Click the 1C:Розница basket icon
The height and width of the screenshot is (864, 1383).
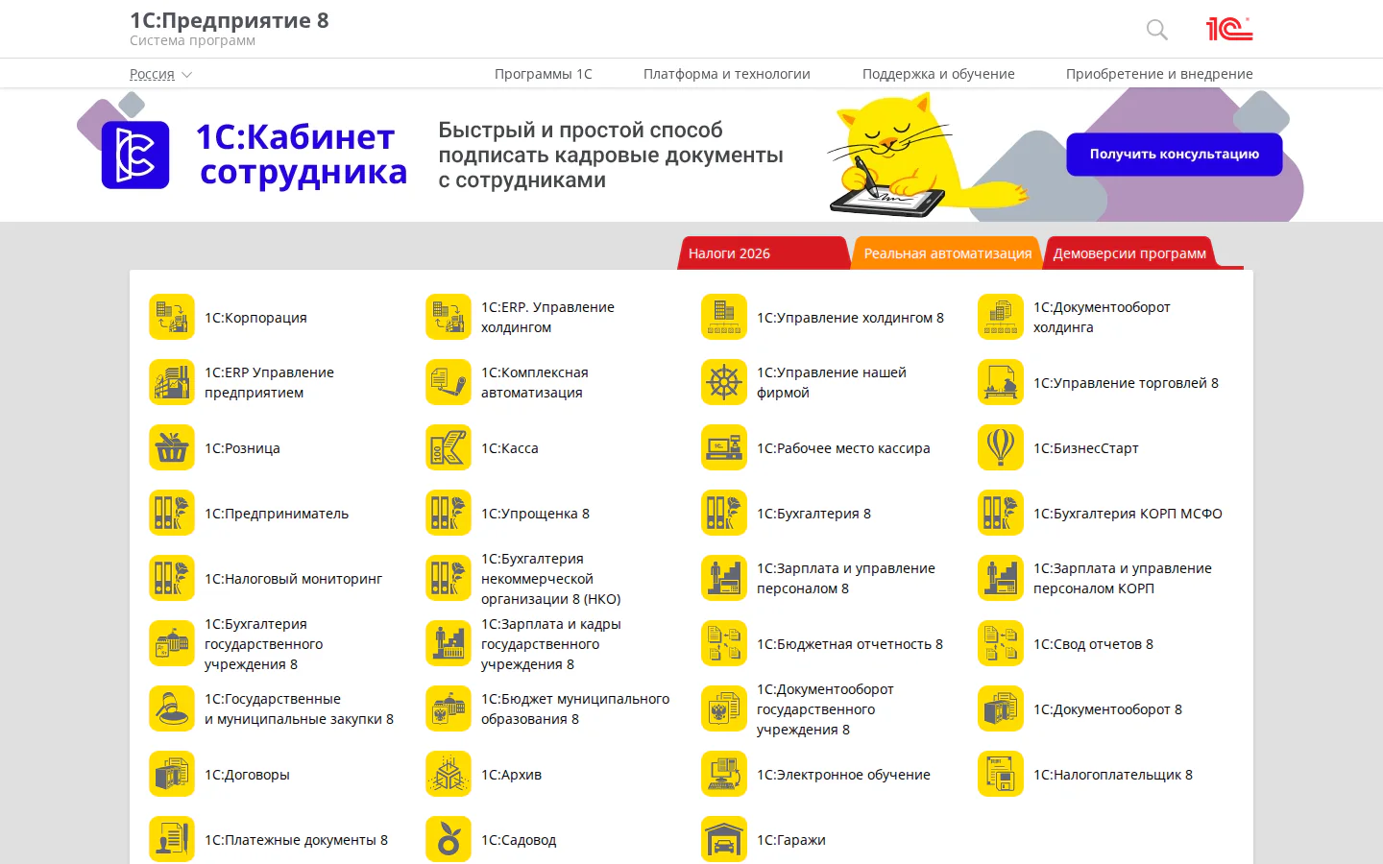172,447
